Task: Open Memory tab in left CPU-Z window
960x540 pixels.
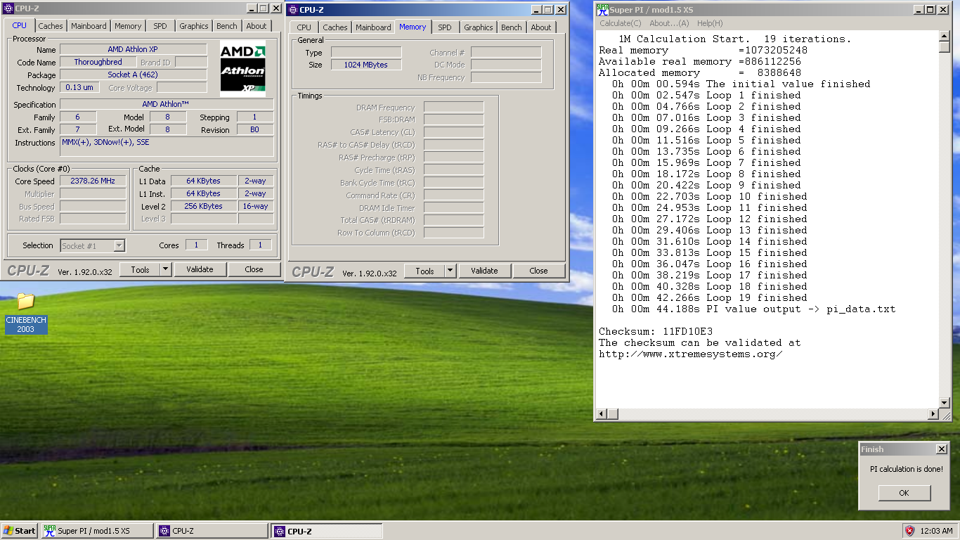Action: 128,26
